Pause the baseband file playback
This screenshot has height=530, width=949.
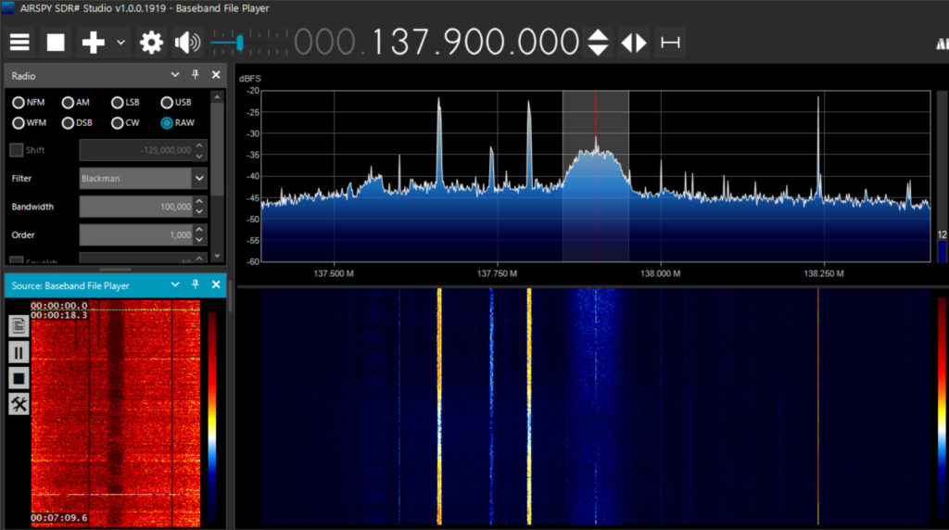coord(19,352)
